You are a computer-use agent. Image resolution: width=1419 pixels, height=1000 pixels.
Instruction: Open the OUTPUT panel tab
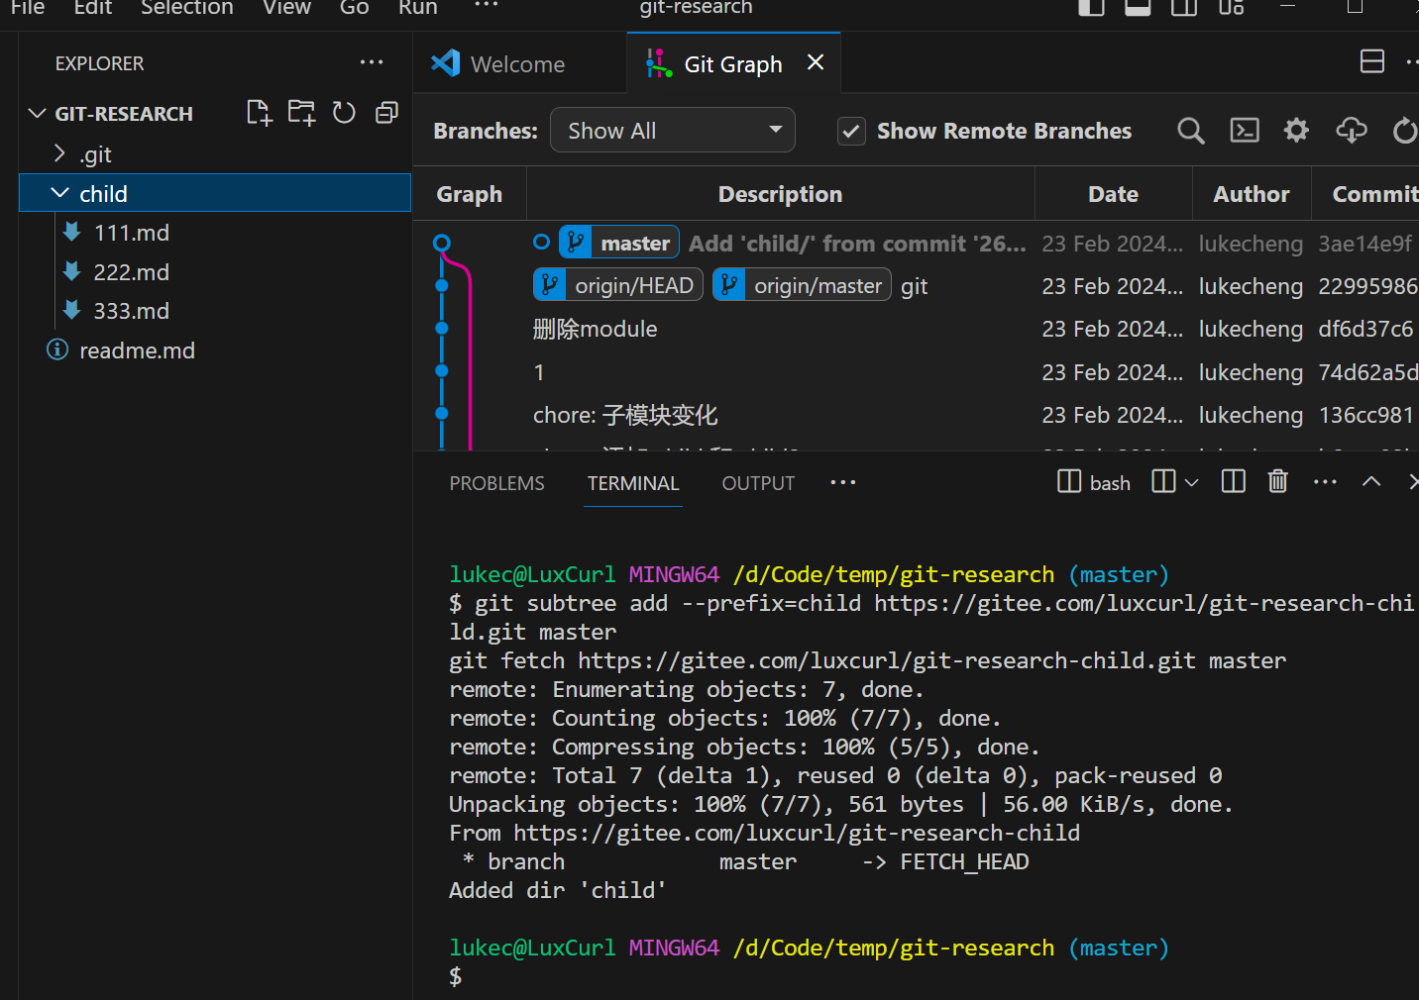pos(757,483)
